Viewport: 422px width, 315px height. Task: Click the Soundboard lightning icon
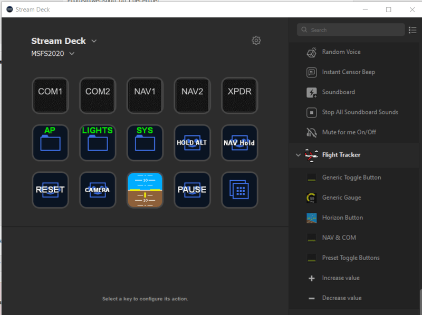point(311,93)
